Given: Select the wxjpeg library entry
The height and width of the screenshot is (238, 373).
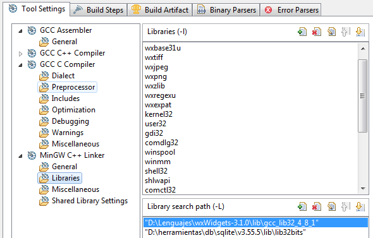Looking at the screenshot, I should coord(156,67).
